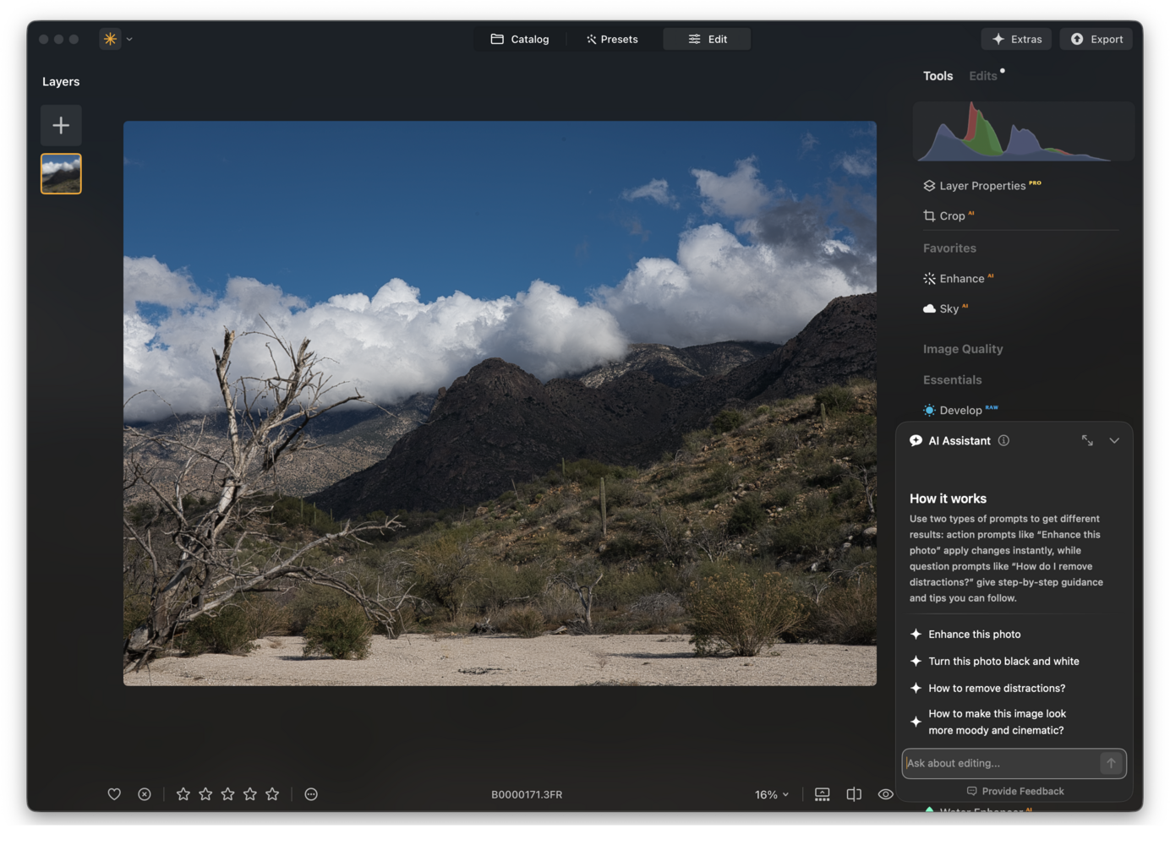Click the Provide Feedback link
1170x845 pixels.
click(1014, 792)
